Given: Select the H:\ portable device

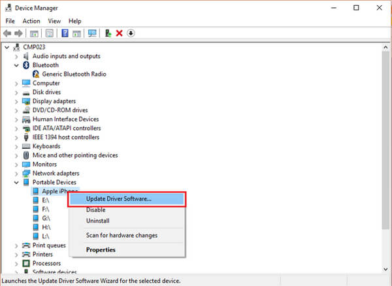Looking at the screenshot, I should (x=46, y=227).
